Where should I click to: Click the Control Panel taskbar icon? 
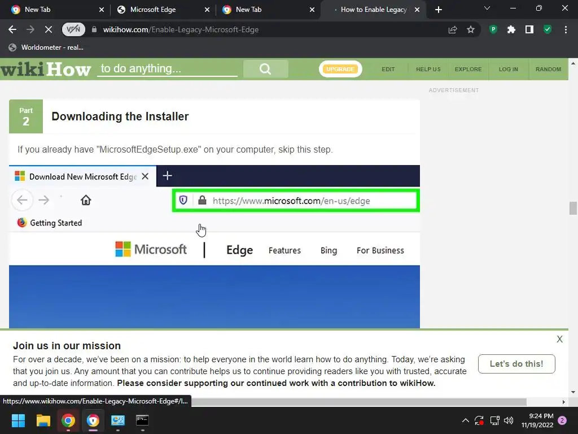tap(117, 420)
